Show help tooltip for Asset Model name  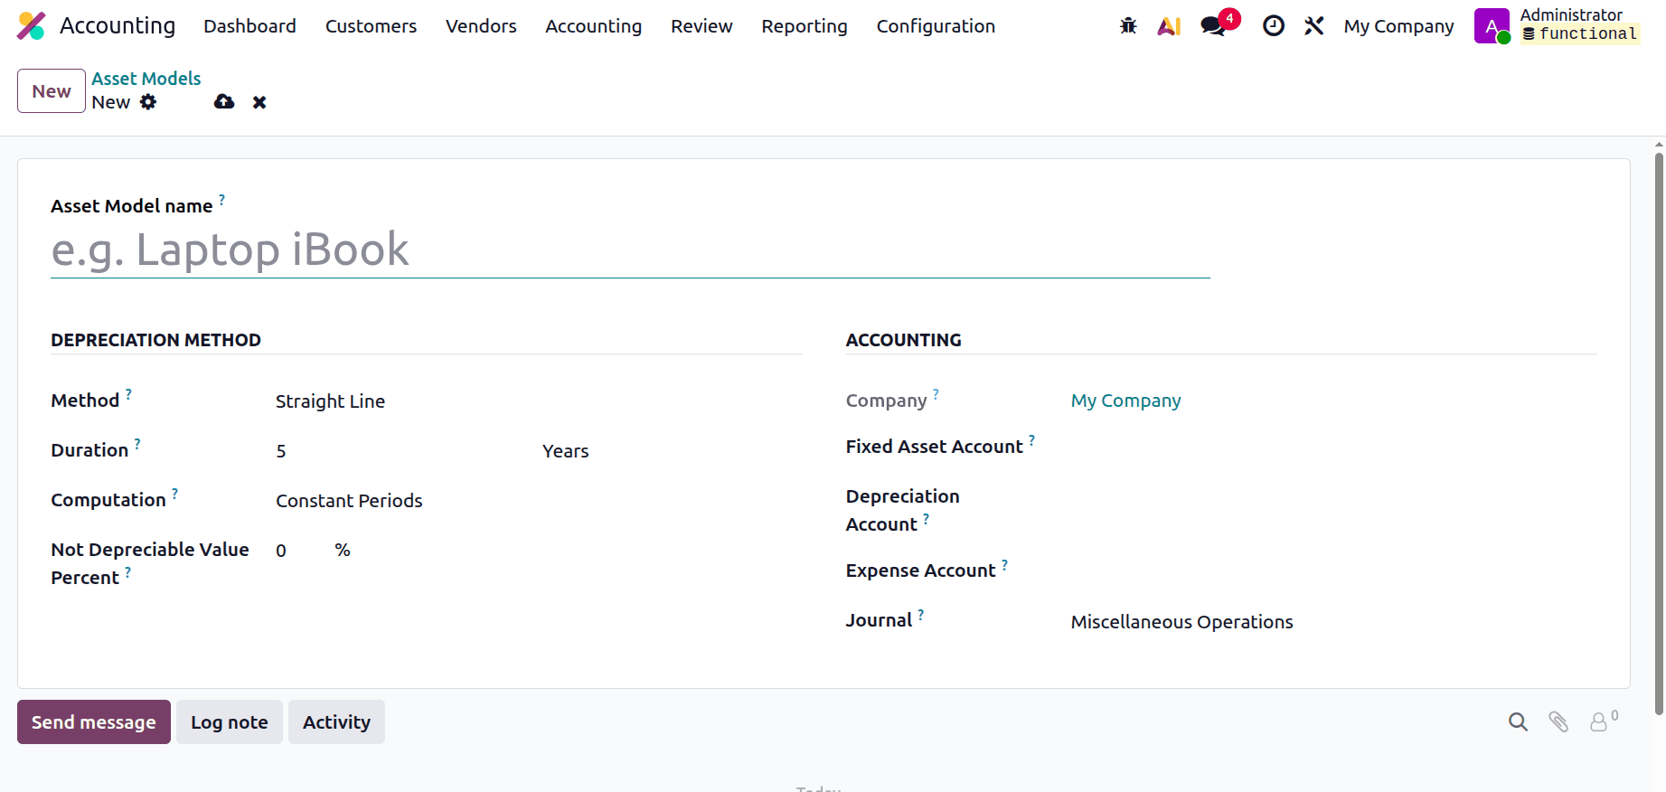tap(222, 199)
